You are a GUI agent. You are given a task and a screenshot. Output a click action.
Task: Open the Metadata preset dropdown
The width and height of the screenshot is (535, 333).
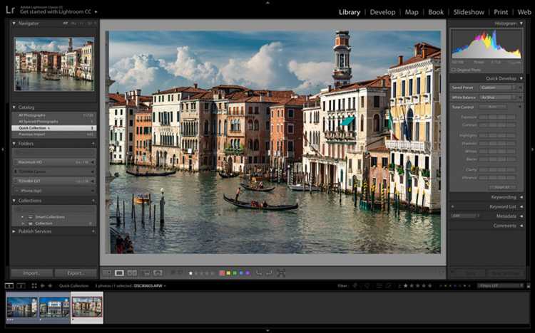465,216
